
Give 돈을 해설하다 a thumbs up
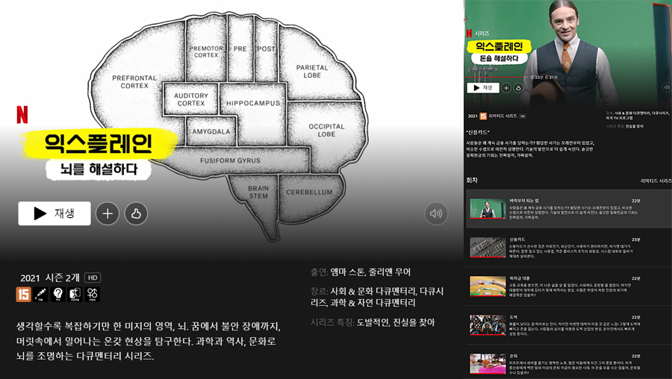pos(518,88)
